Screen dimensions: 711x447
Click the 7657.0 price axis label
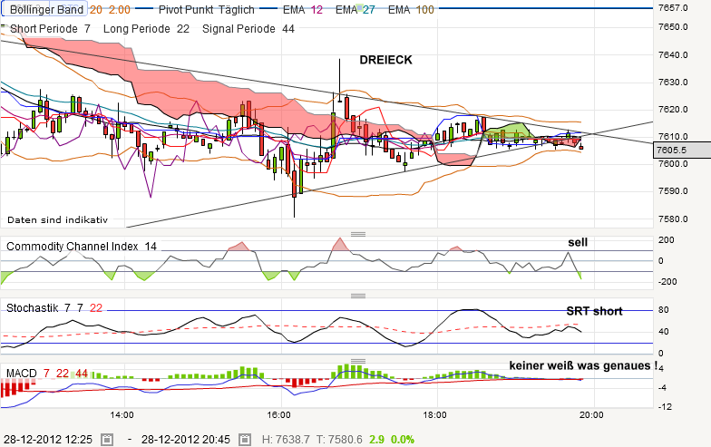[673, 8]
